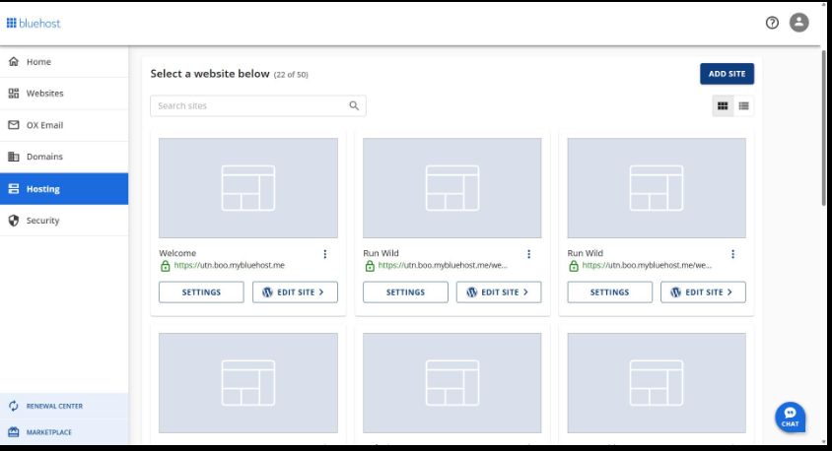Click the search magnifier icon
832x451 pixels.
[354, 106]
